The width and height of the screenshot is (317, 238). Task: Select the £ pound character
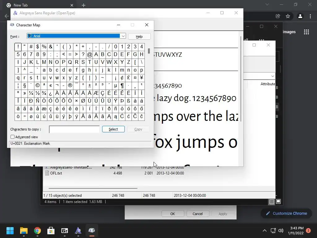128,78
